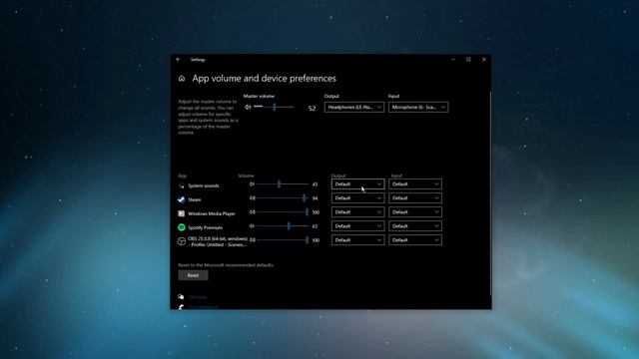
Task: Click the Reset button
Action: 193,275
